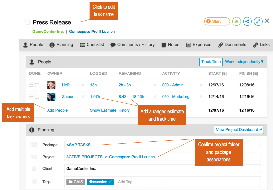
Task: Open the ASAP TASKS package selector
Action: pyautogui.click(x=79, y=145)
